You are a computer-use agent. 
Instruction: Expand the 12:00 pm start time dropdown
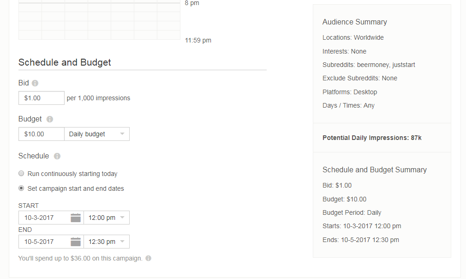(107, 218)
